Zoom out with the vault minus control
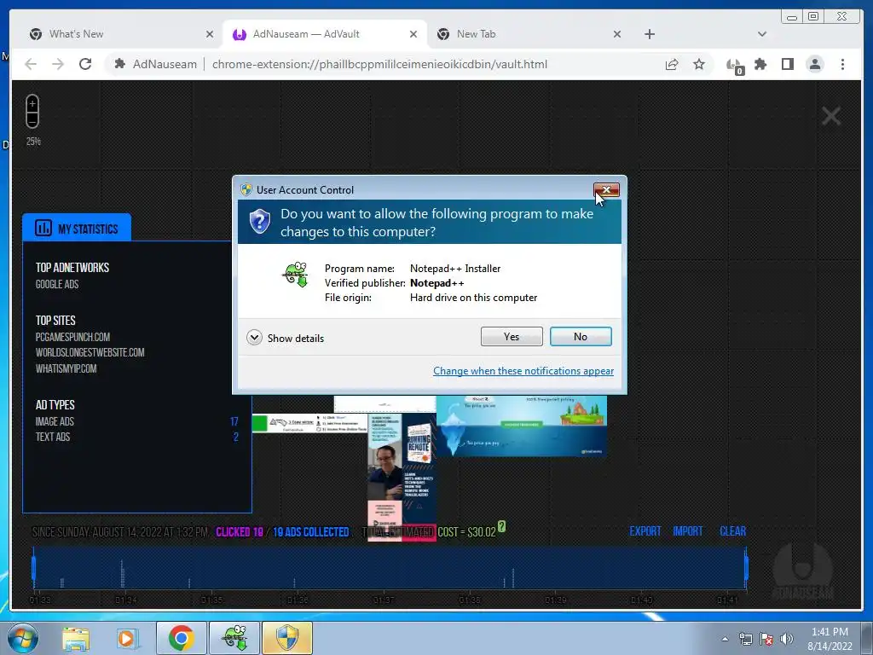The image size is (873, 655). click(32, 119)
